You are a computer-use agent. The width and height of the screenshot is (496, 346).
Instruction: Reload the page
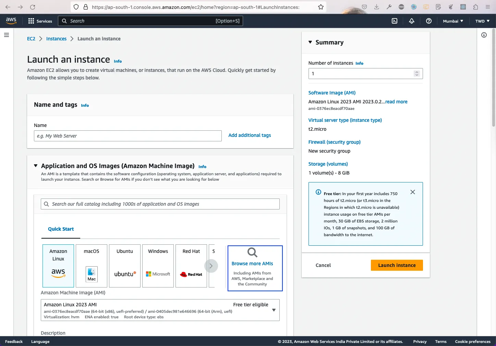[33, 7]
